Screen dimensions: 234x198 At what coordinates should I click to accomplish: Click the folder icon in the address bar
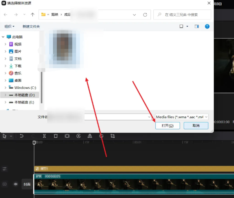point(43,14)
